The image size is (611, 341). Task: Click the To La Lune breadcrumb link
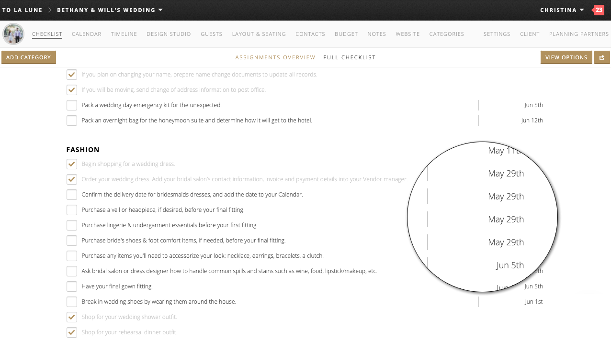[22, 10]
